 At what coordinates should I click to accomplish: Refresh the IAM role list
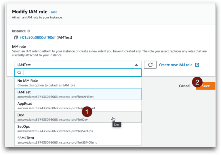tap(150, 65)
